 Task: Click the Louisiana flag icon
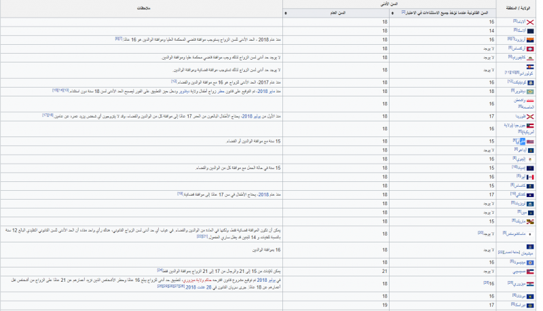pyautogui.click(x=530, y=204)
